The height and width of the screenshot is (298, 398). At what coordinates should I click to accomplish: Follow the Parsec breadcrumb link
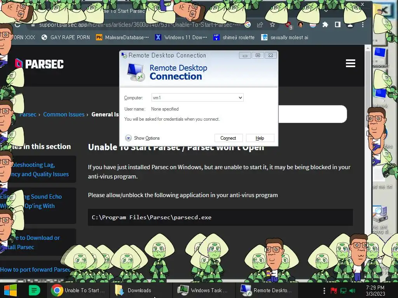[x=28, y=114]
